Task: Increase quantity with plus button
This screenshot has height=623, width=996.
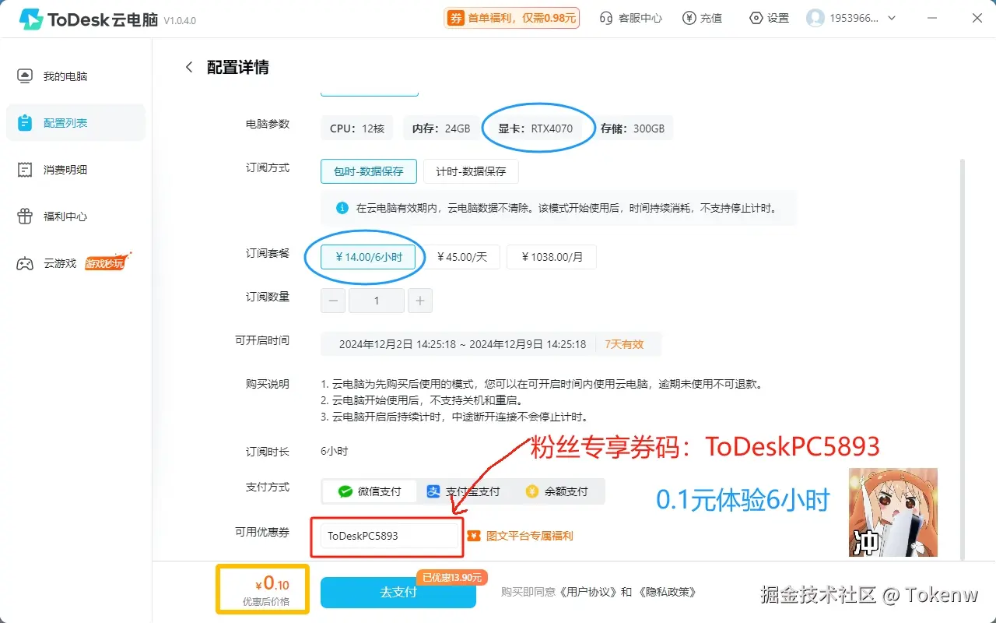Action: [419, 301]
